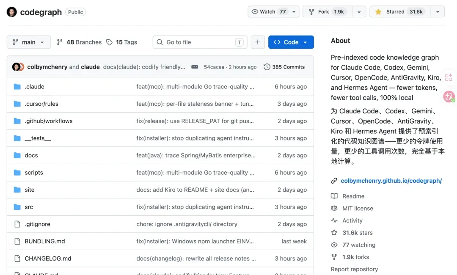Click the pink grid extension icon
Viewport: 457px width, 275px height.
(449, 77)
